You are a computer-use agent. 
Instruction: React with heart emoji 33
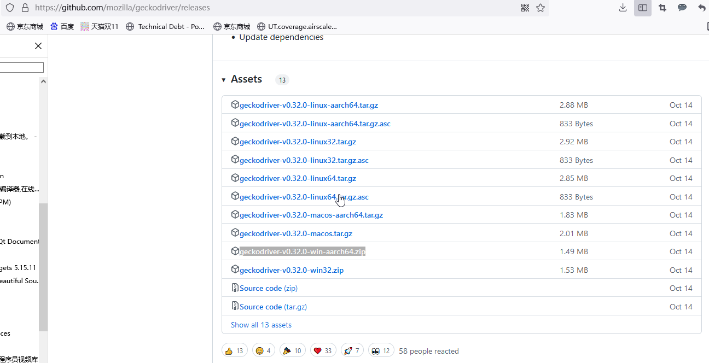(x=323, y=350)
